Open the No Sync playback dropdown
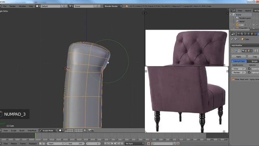This screenshot has width=259, height=146. coord(135,144)
